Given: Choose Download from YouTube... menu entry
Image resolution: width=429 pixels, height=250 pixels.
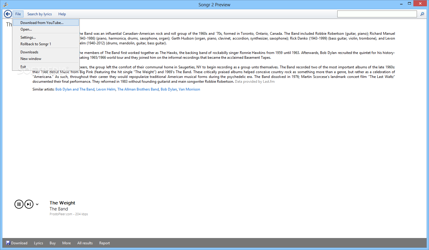Looking at the screenshot, I should [x=46, y=22].
